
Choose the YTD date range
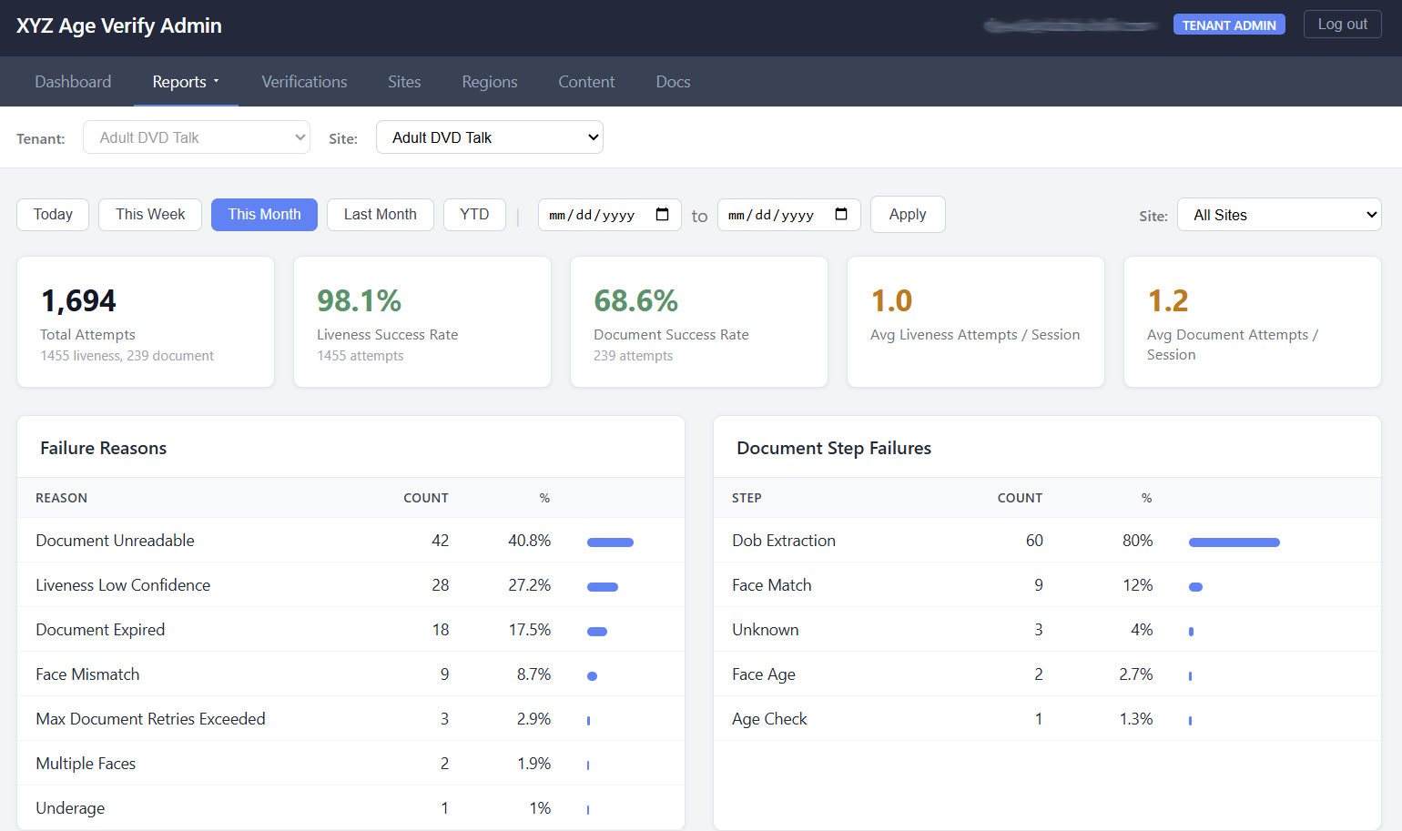click(x=474, y=215)
